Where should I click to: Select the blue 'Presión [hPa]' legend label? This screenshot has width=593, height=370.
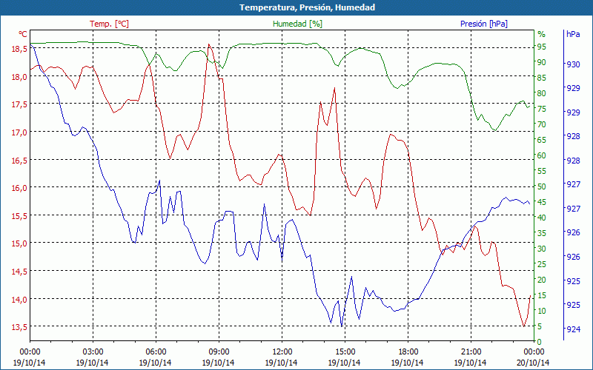coord(484,24)
